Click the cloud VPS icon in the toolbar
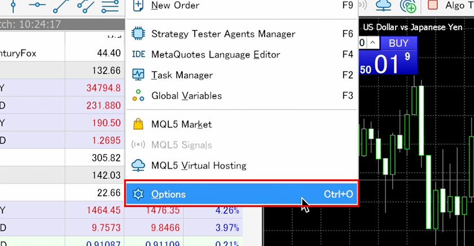 (x=383, y=5)
